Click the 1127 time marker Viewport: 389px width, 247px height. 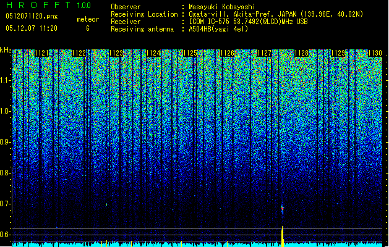click(x=264, y=53)
